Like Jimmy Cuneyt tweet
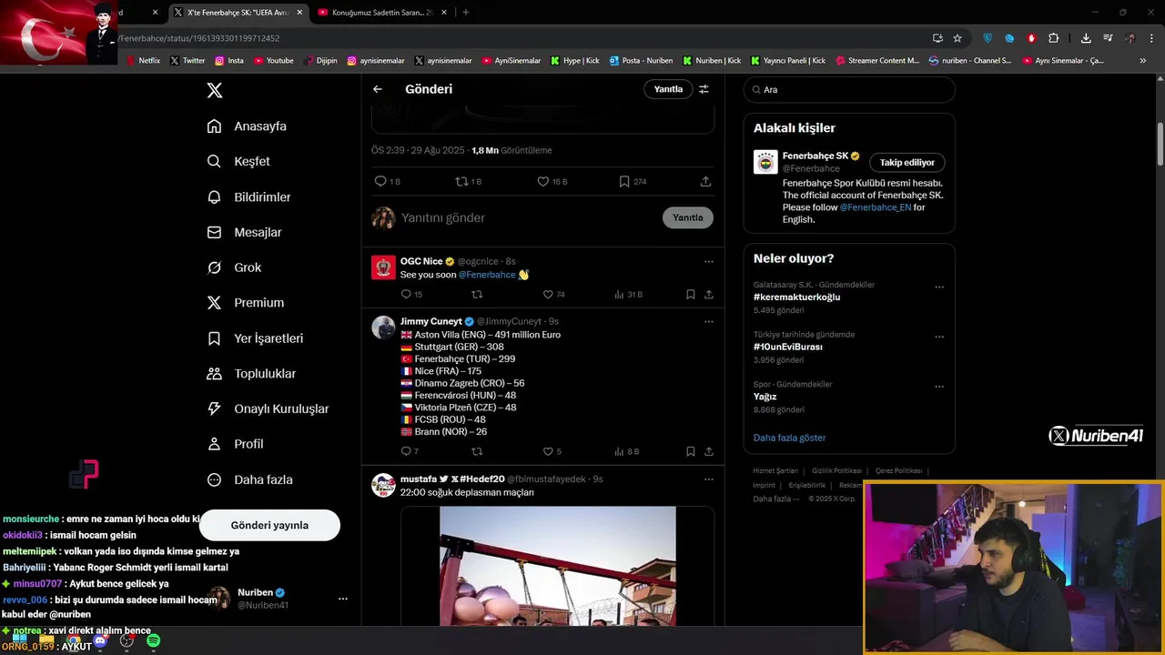Screen dimensions: 1165x655 coord(552,451)
